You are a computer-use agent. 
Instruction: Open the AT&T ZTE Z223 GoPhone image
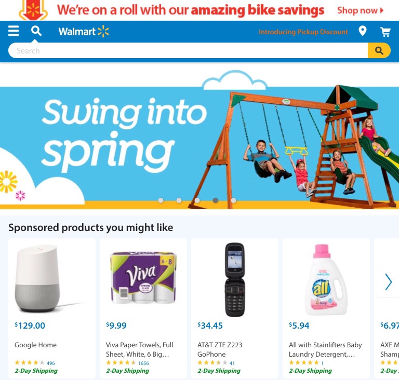235,279
